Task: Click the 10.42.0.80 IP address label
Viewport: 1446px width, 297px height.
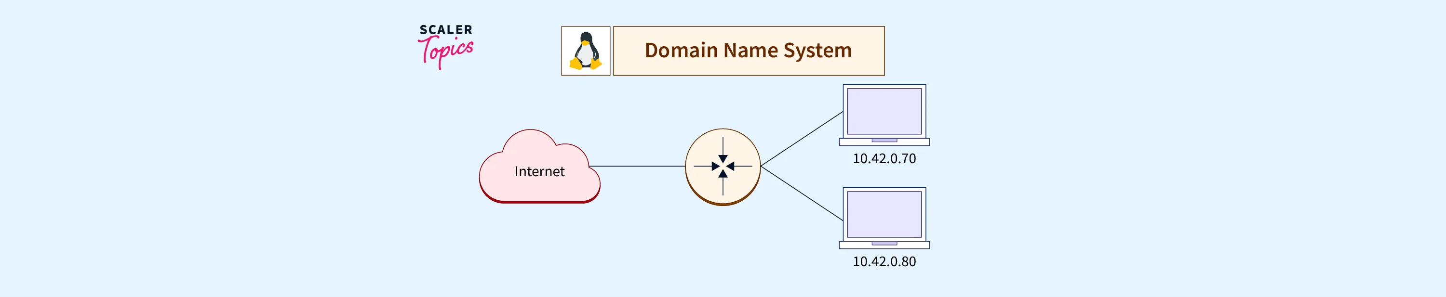Action: [884, 262]
